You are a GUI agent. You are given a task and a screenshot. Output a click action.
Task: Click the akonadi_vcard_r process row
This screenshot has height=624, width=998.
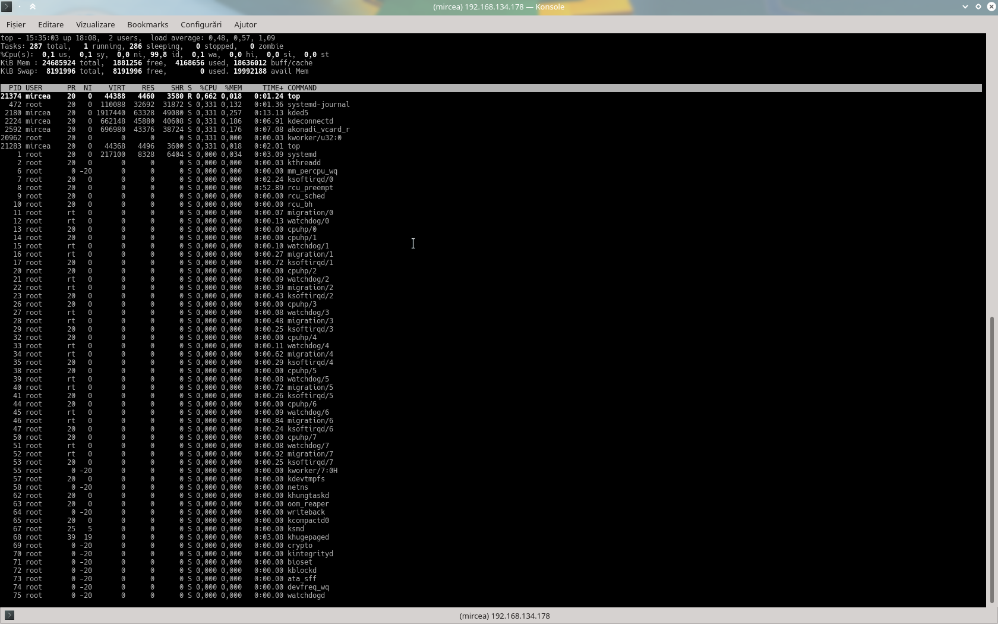pos(318,130)
